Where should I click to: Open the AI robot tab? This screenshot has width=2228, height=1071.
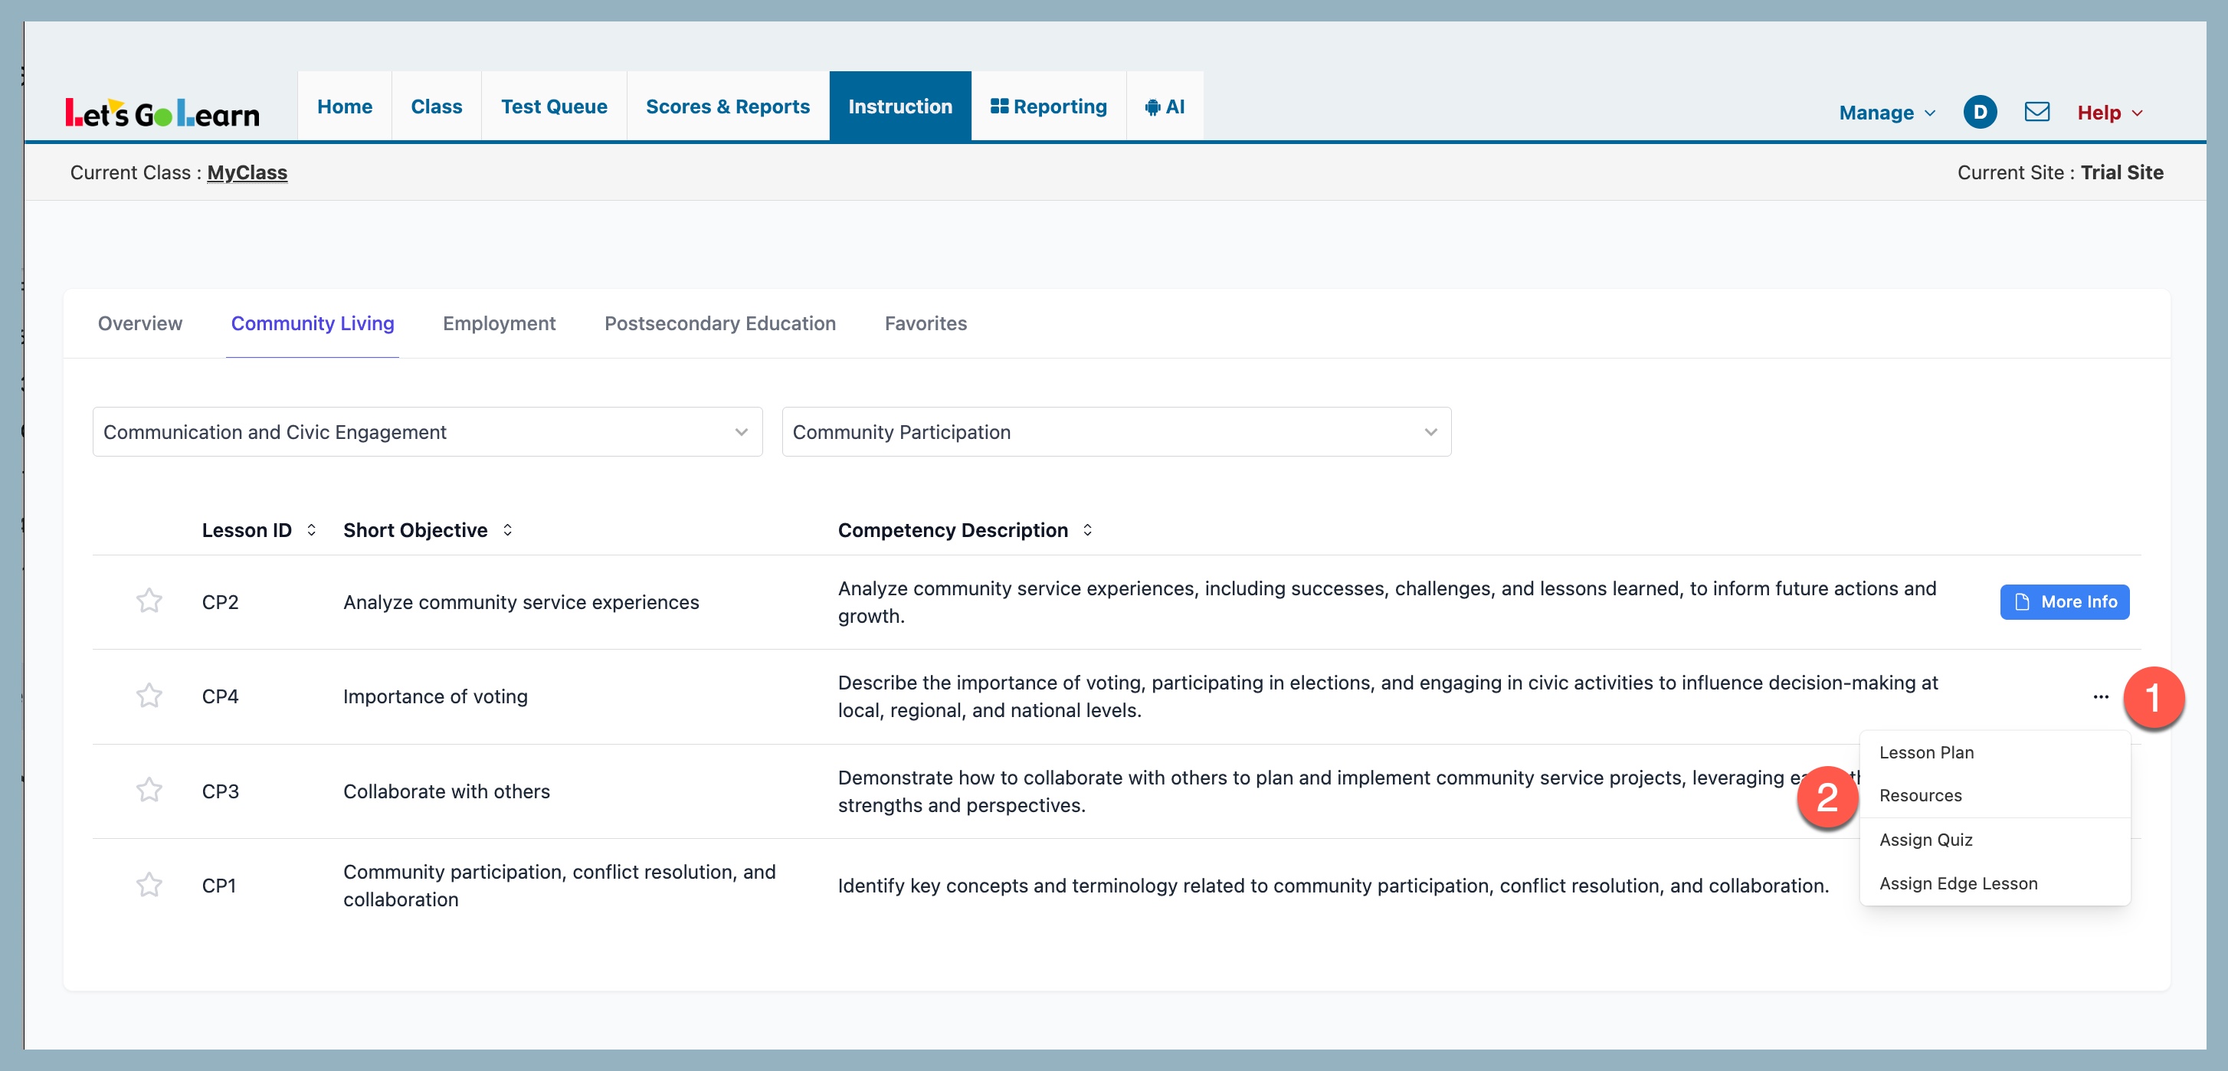pyautogui.click(x=1164, y=107)
